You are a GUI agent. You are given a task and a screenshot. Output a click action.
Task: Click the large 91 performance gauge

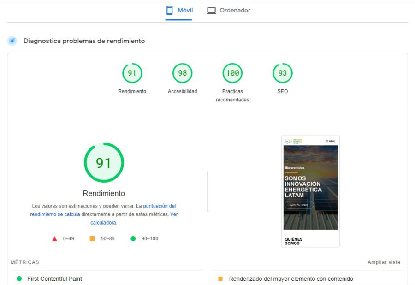[104, 163]
